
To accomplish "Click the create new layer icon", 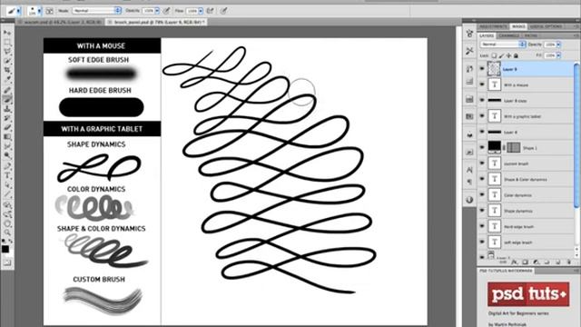I will click(558, 263).
